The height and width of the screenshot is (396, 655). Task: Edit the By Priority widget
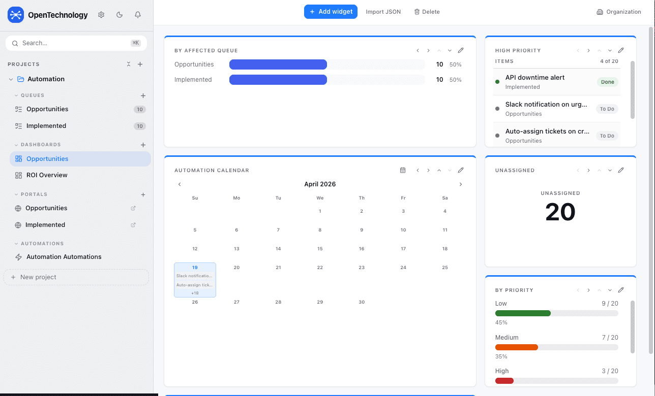[621, 290]
